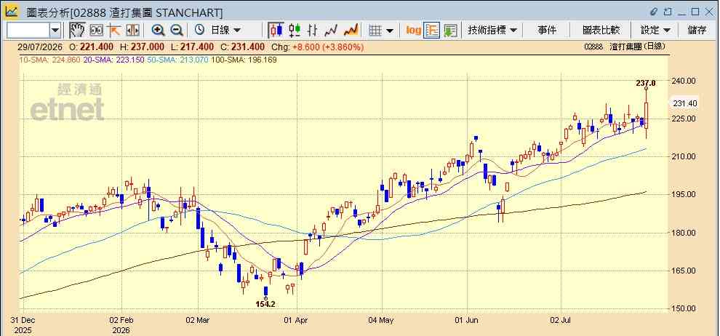The height and width of the screenshot is (336, 720).
Task: Select the trend line drawing tool
Action: point(114,31)
